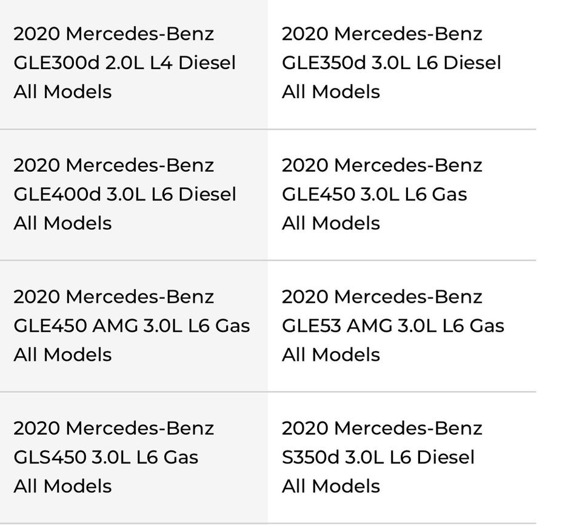
Task: Select the GLE450 3.0L L6 Gas line
Action: pyautogui.click(x=374, y=194)
